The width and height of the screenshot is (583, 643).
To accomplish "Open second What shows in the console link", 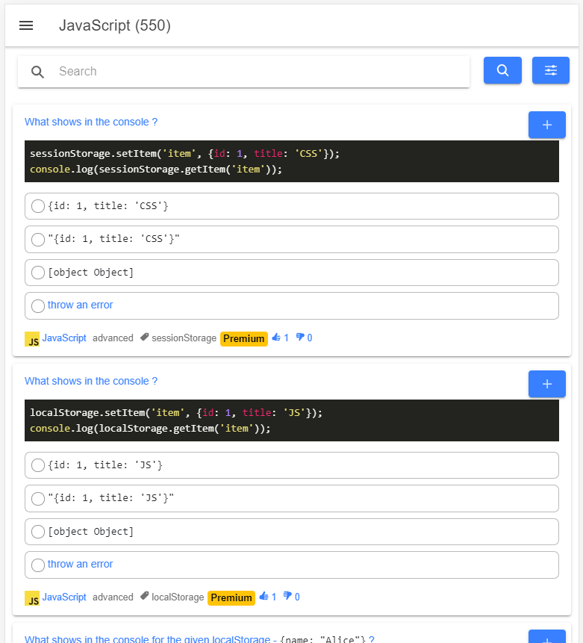I will [91, 381].
